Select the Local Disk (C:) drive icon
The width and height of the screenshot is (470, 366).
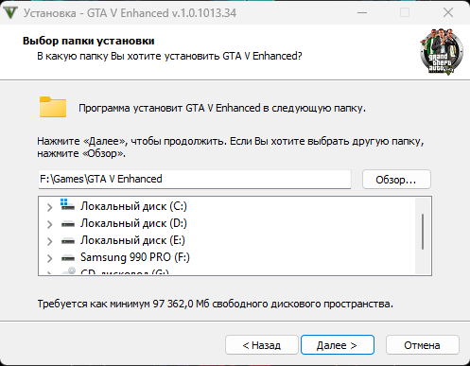[x=68, y=205]
